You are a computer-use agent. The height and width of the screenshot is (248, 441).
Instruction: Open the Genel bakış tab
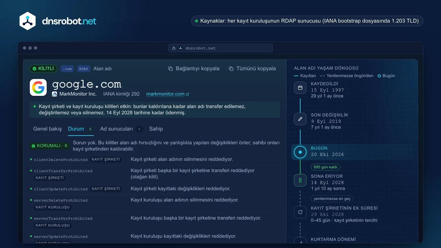[47, 129]
